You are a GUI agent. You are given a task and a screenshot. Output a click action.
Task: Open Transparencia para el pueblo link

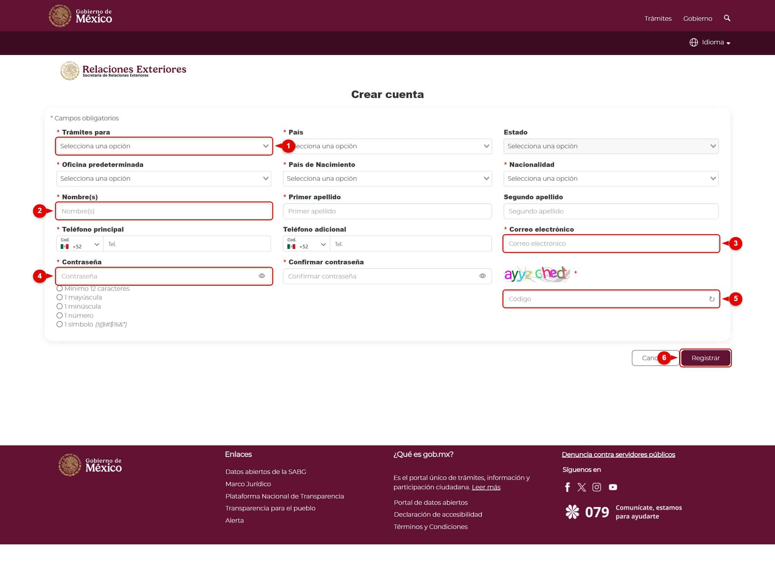coord(270,508)
